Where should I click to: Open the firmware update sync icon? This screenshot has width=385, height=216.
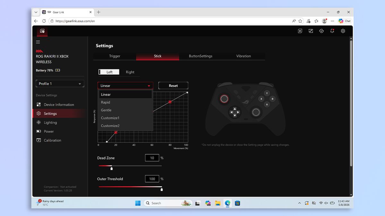coord(321,31)
